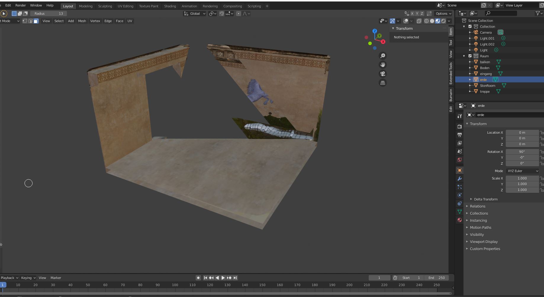Uncheck the Collection visibility checkbox
The image size is (544, 297).
(x=470, y=27)
